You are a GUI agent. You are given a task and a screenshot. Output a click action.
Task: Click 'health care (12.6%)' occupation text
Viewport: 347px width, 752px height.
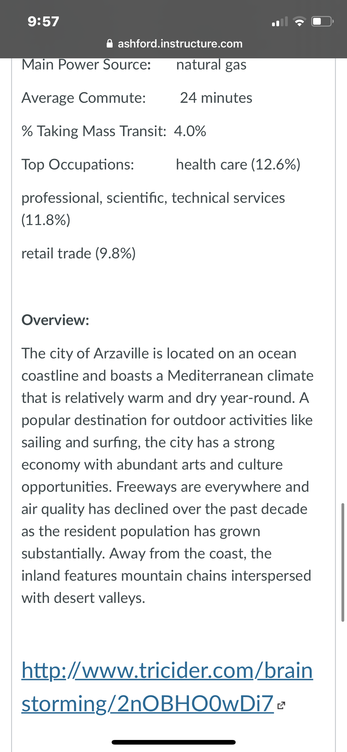click(238, 165)
